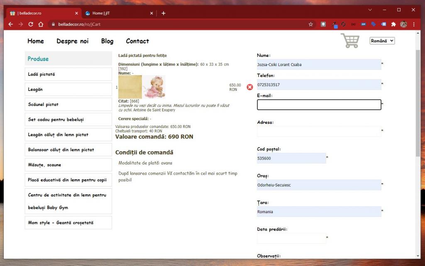This screenshot has width=425, height=266.
Task: Open the Chrome three-dot menu
Action: point(414,25)
